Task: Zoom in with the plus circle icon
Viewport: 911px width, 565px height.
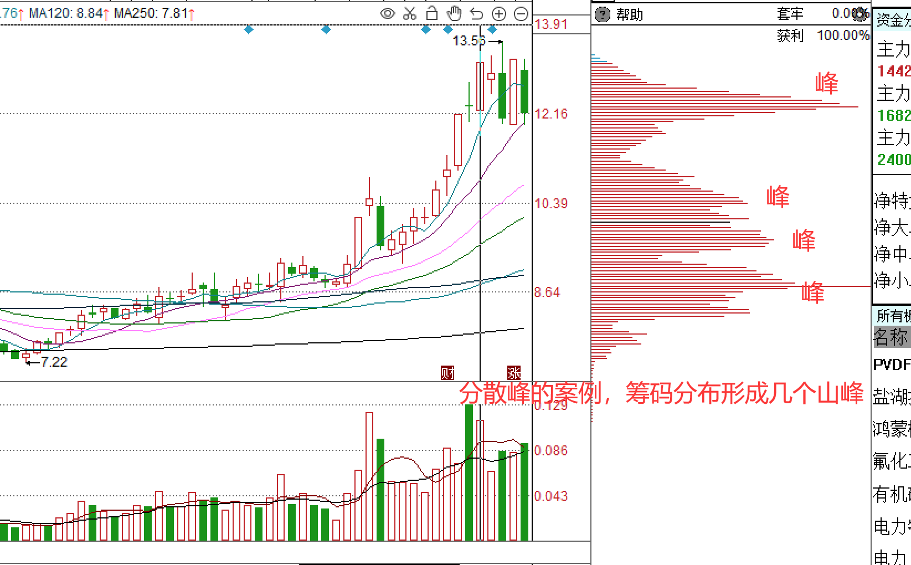Action: tap(499, 14)
